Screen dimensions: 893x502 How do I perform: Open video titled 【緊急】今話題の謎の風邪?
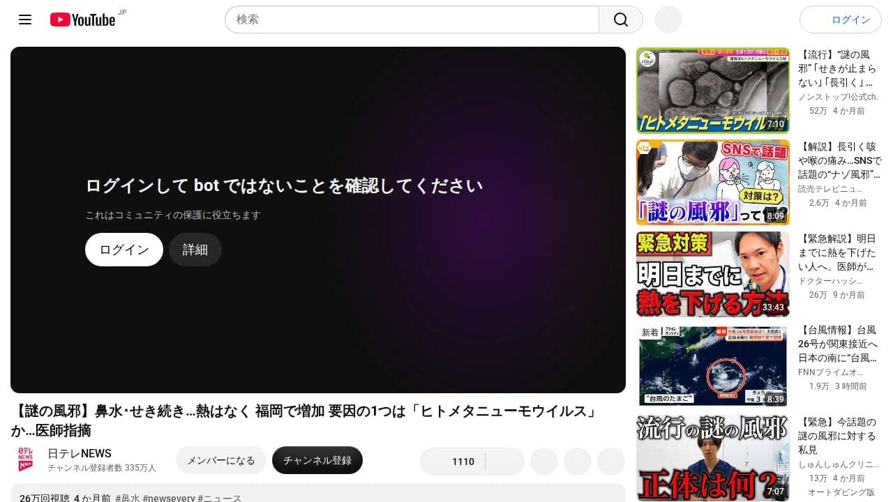pos(837,436)
